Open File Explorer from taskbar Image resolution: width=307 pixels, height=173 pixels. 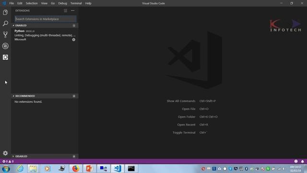33,169
